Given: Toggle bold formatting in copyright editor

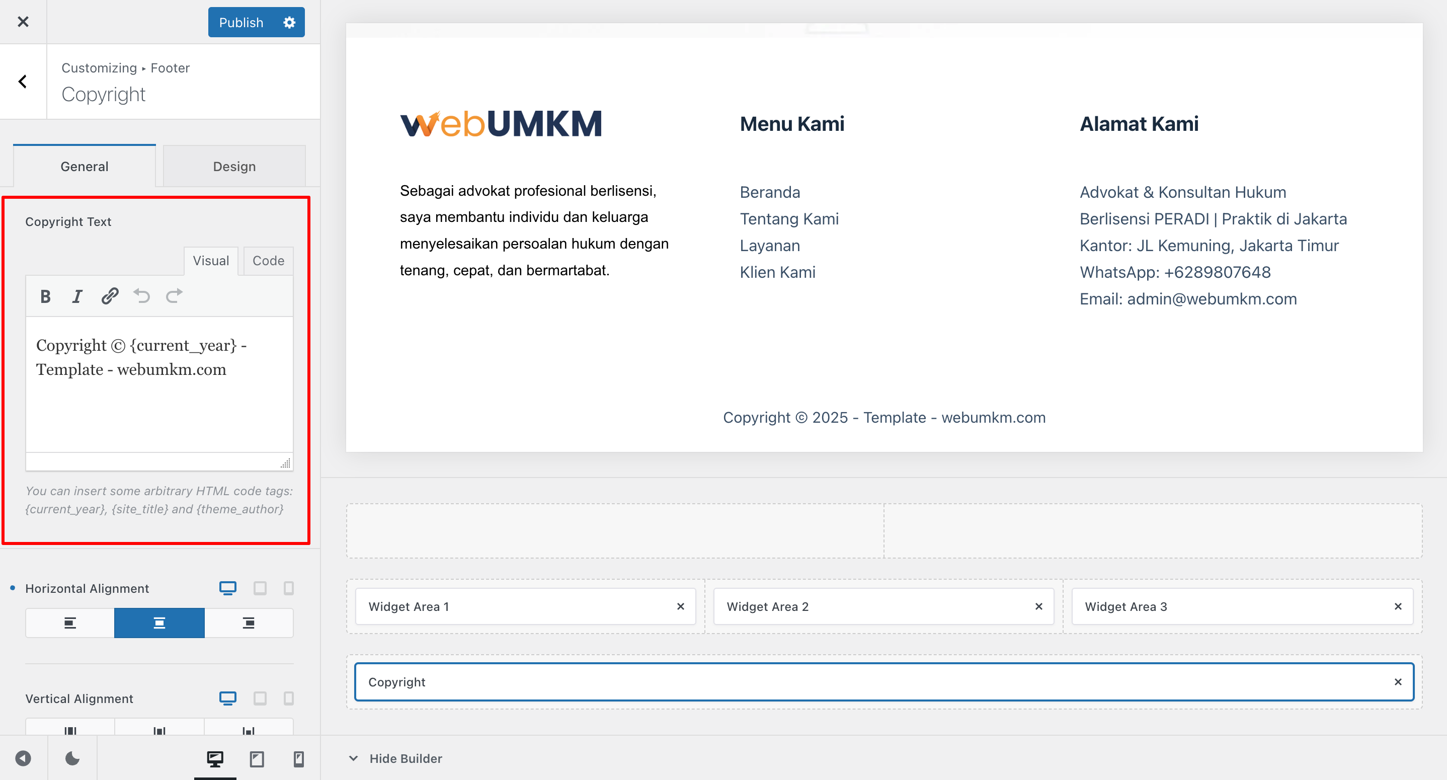Looking at the screenshot, I should click(x=45, y=296).
